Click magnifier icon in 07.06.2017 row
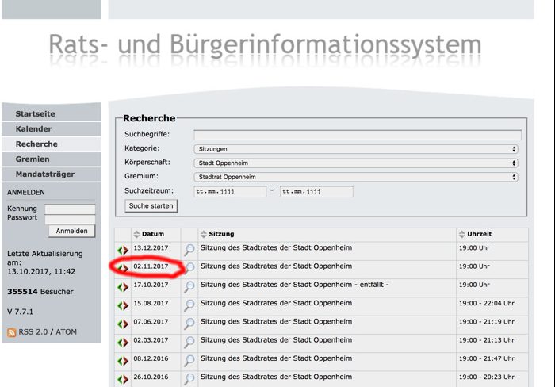 189,324
